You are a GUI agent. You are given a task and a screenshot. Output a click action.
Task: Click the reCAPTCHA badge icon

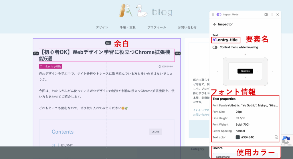coord(286,140)
